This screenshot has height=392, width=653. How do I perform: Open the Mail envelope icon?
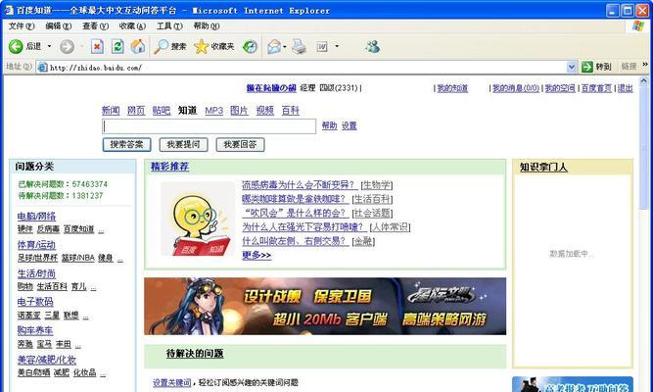pos(274,46)
